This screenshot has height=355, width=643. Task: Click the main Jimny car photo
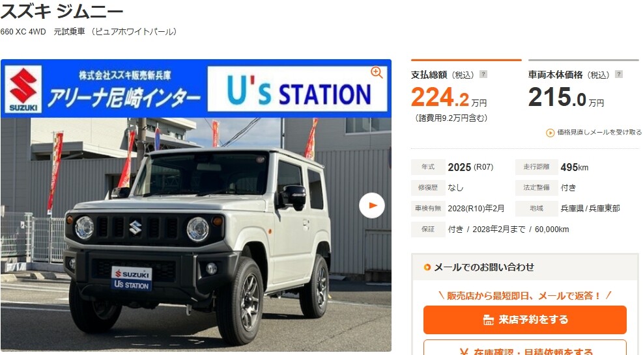click(196, 235)
